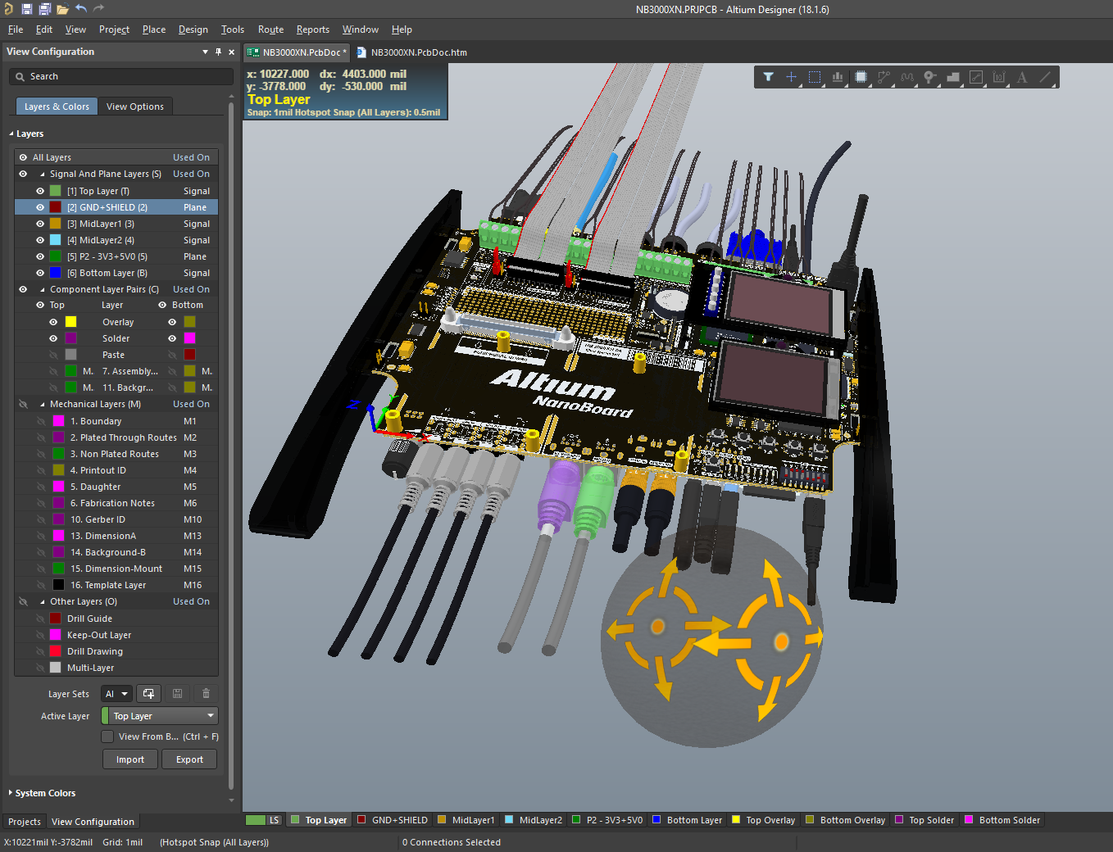Click the Save All icon in title bar
1113x852 pixels.
coord(44,9)
